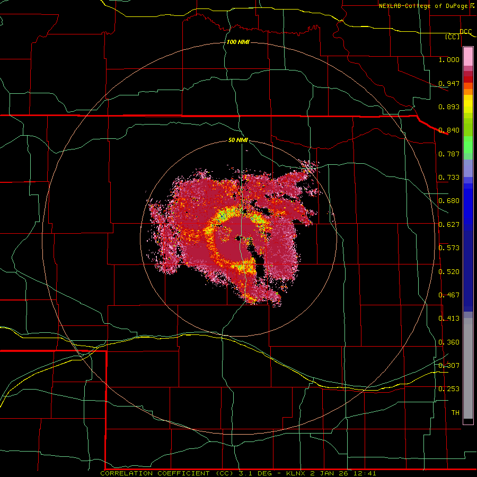
Task: Click the 0.467 scale value
Action: (449, 295)
